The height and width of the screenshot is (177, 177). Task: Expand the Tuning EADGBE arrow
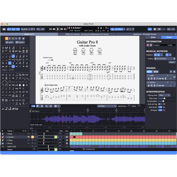(174, 59)
